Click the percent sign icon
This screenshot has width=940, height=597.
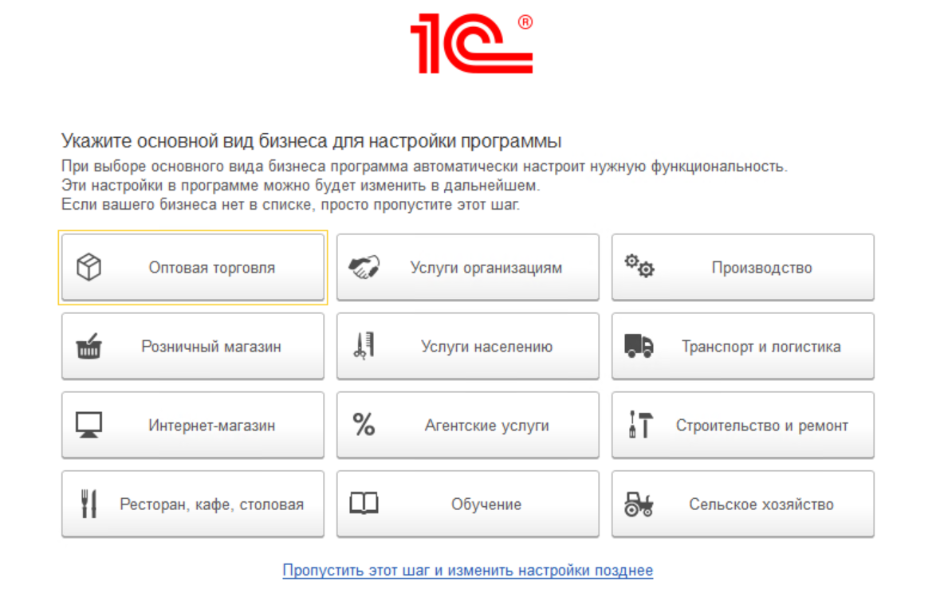[364, 425]
